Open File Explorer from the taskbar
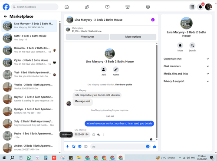217x161 pixels. (79, 158)
